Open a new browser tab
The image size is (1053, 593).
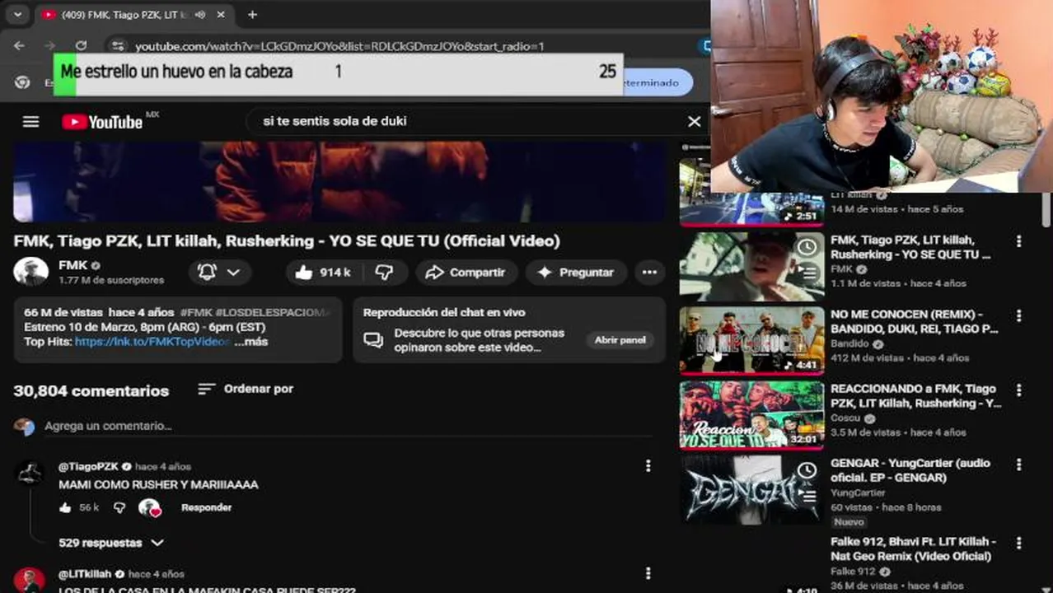point(252,14)
